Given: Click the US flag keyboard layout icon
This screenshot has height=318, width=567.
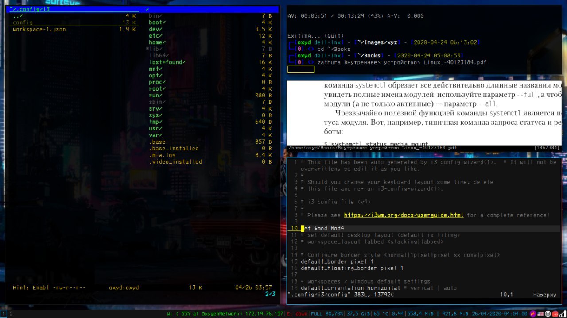Looking at the screenshot, I should pos(540,314).
